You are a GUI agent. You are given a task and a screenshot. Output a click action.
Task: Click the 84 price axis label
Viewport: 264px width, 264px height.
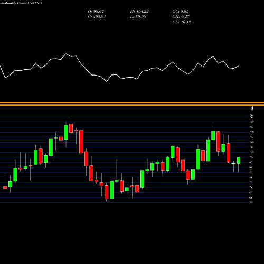(251, 177)
